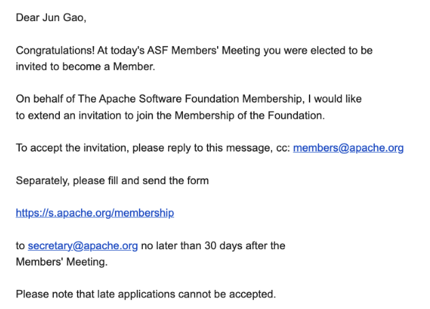This screenshot has height=309, width=430.
Task: Click the 'Dear Jun Gao' greeting line
Action: tap(51, 18)
